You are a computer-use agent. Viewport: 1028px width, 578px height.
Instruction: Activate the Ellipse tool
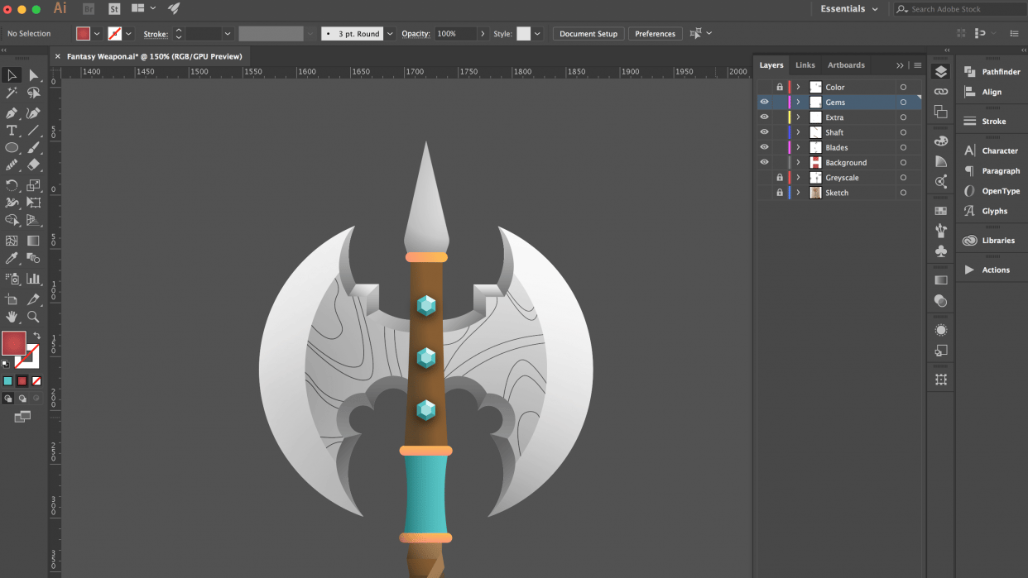pos(11,147)
